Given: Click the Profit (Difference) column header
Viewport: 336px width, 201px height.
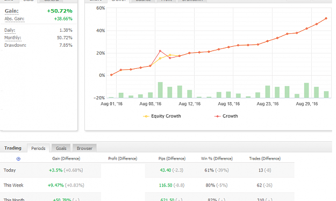Looking at the screenshot, I should [123, 159].
